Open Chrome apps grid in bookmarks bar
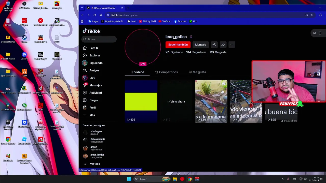The image size is (326, 183). point(82,21)
